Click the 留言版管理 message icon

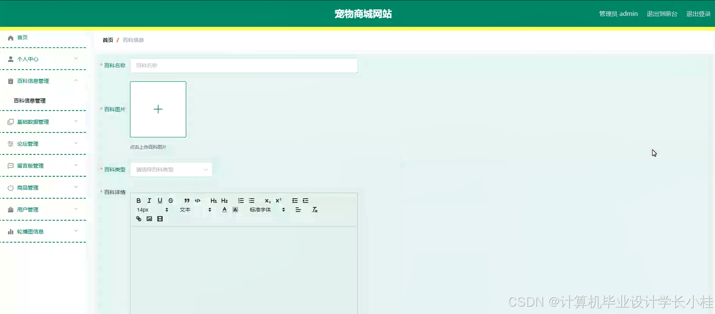pyautogui.click(x=10, y=166)
